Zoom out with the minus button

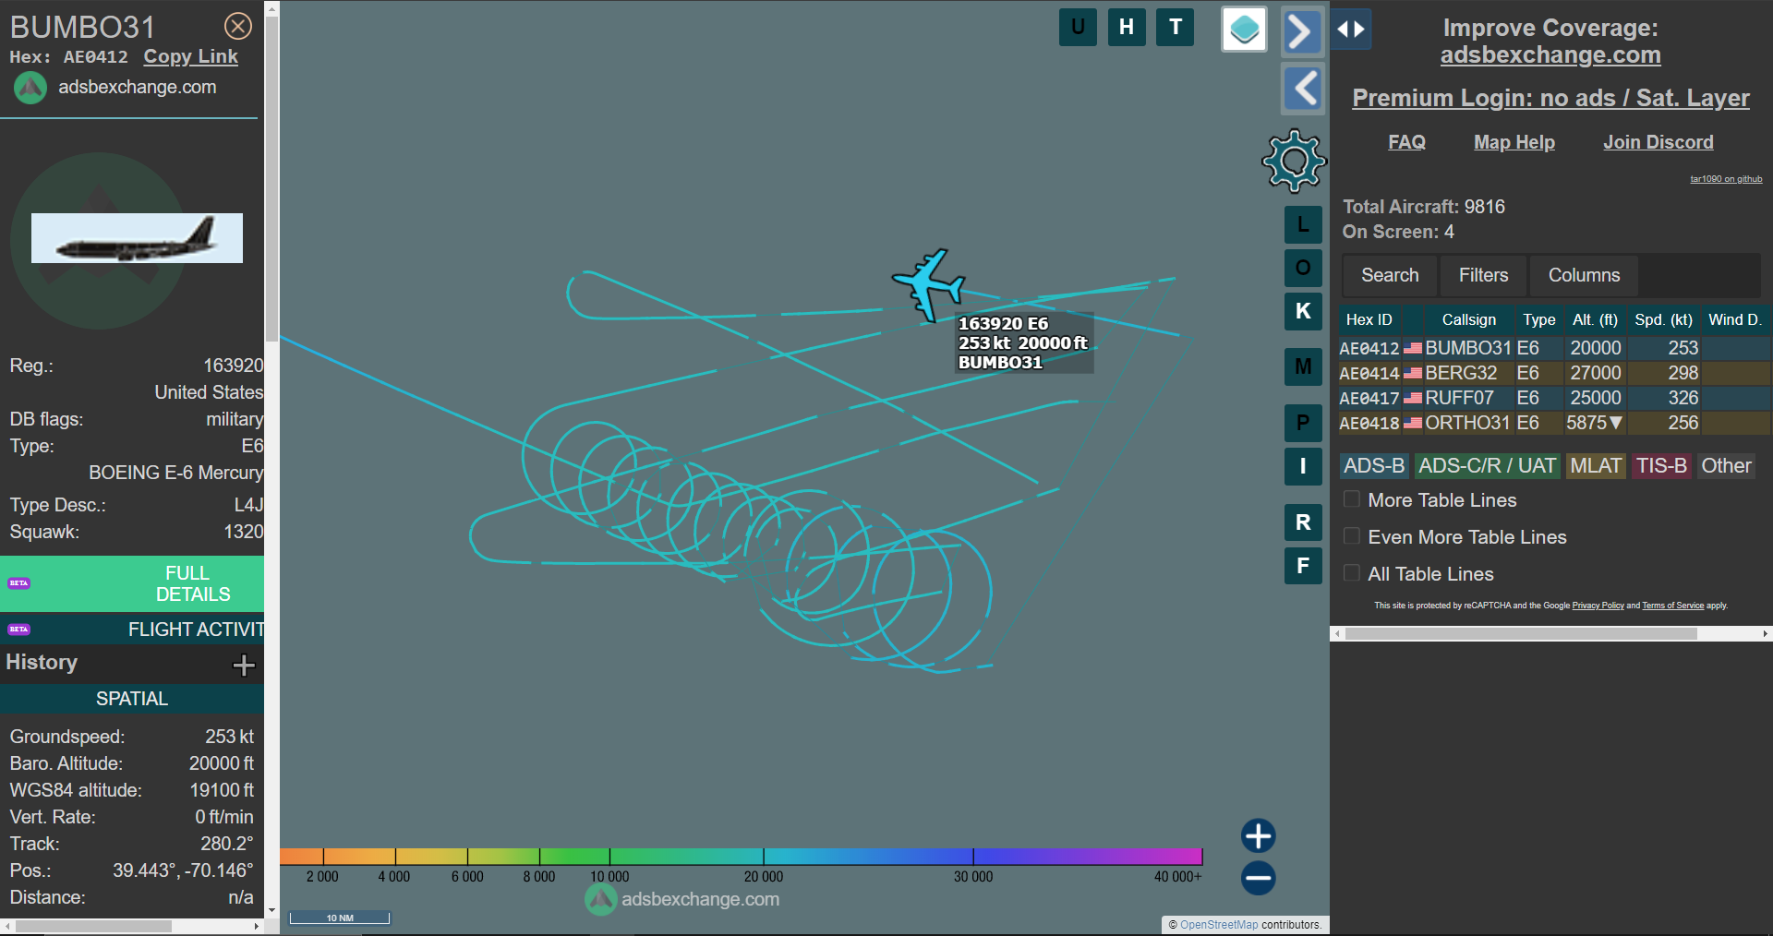tap(1258, 878)
